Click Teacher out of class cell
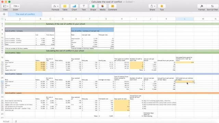 click(x=20, y=102)
